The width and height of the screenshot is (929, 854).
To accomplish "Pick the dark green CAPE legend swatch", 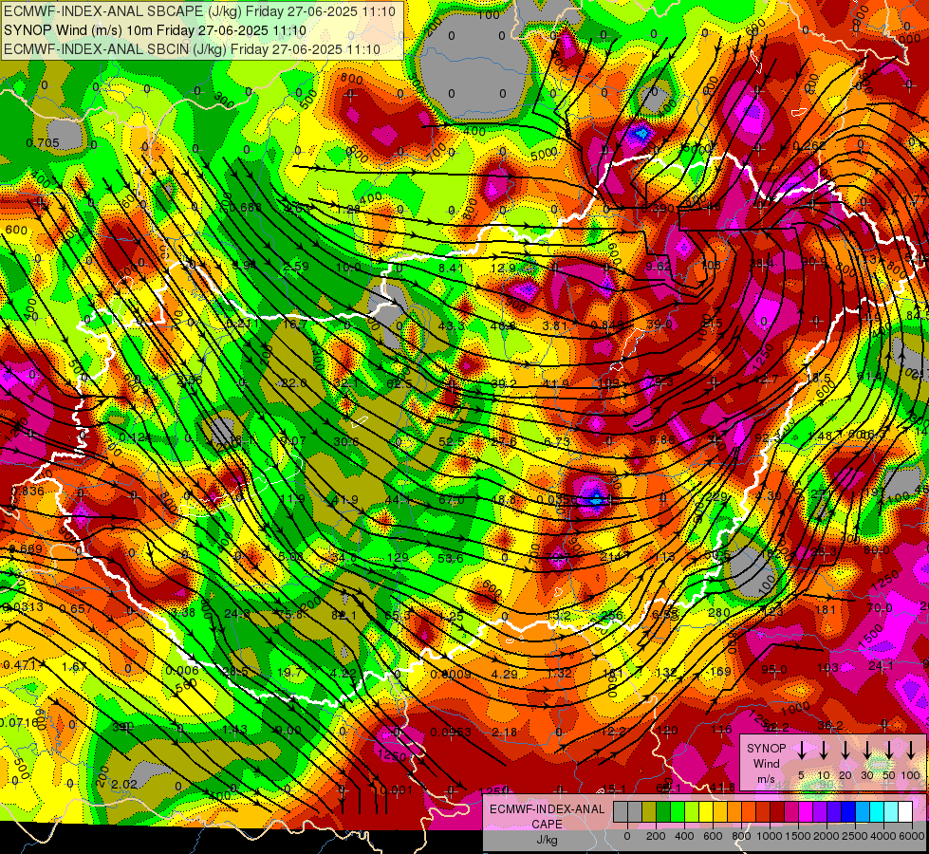I will click(x=663, y=811).
